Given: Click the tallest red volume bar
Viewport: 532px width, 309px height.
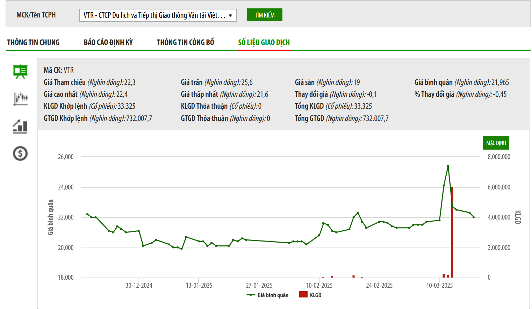Looking at the screenshot, I should click(x=452, y=232).
